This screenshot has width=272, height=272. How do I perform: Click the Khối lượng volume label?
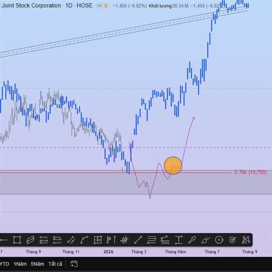pos(160,6)
